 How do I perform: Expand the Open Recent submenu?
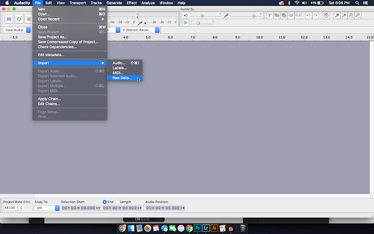70,19
